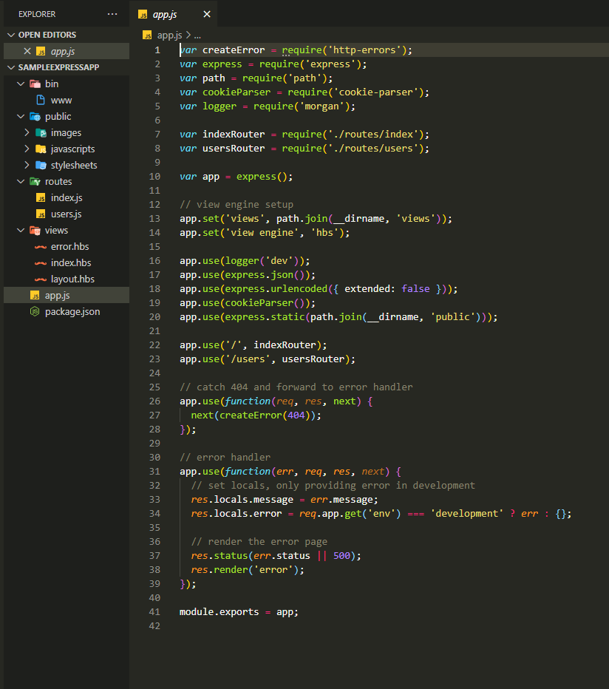
Task: Collapse the views folder chevron
Action: 21,230
